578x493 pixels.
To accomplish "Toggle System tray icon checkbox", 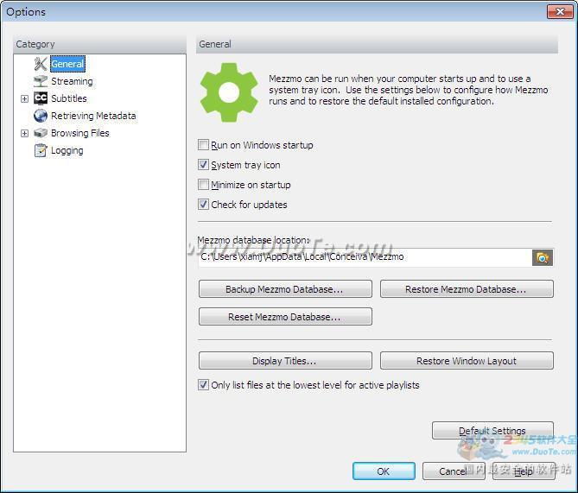I will [203, 165].
